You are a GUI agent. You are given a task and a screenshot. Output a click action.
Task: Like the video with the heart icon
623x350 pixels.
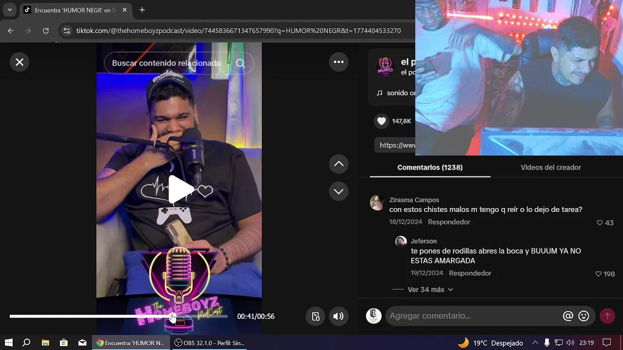coord(382,121)
